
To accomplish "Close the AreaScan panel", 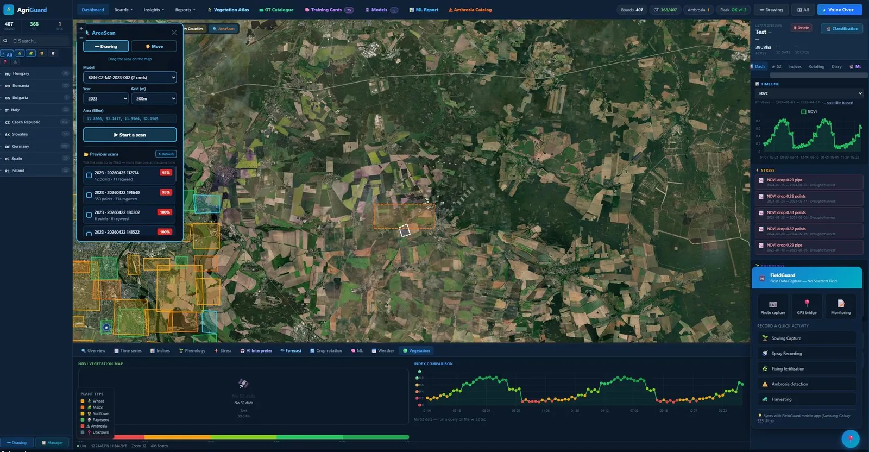I will tap(174, 33).
